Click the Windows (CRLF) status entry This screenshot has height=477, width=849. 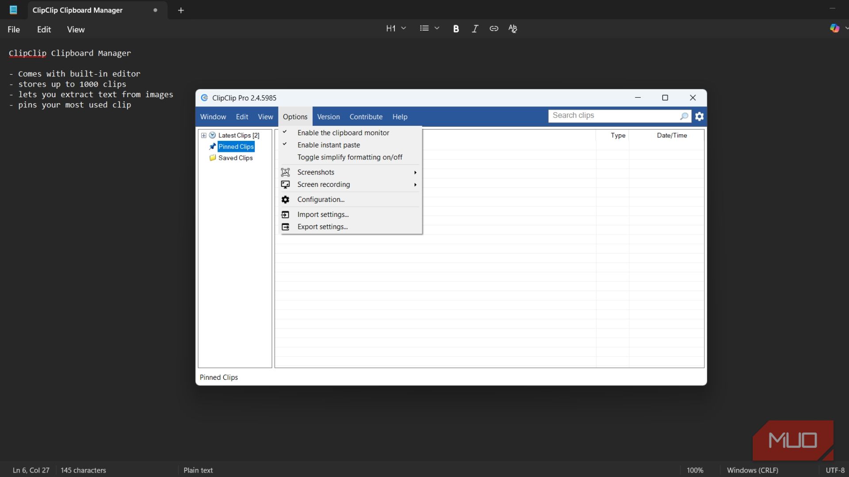[752, 470]
